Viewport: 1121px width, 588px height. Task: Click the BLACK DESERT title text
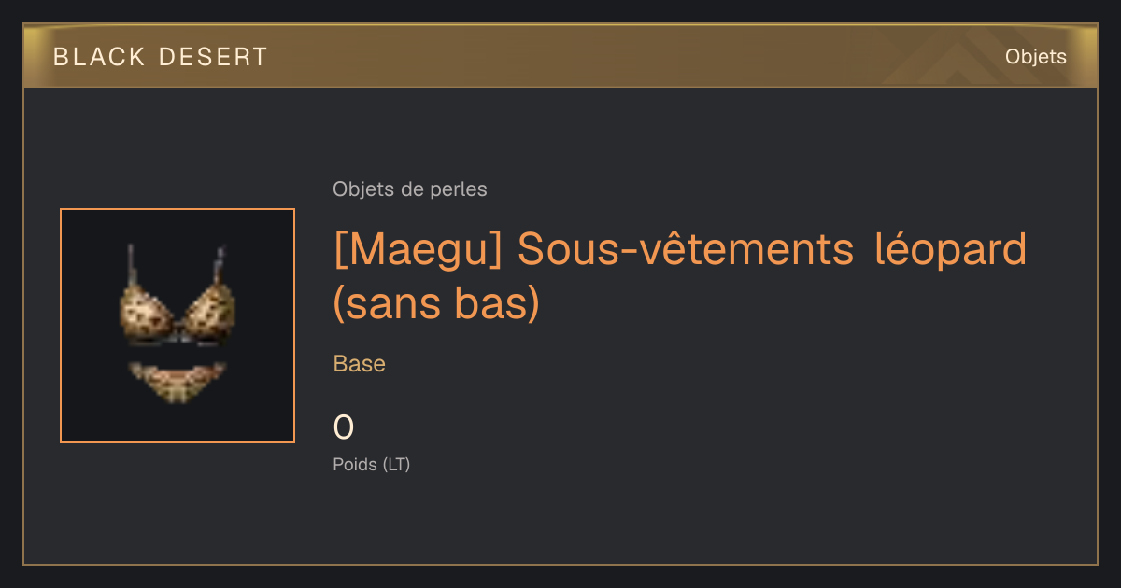pos(161,57)
